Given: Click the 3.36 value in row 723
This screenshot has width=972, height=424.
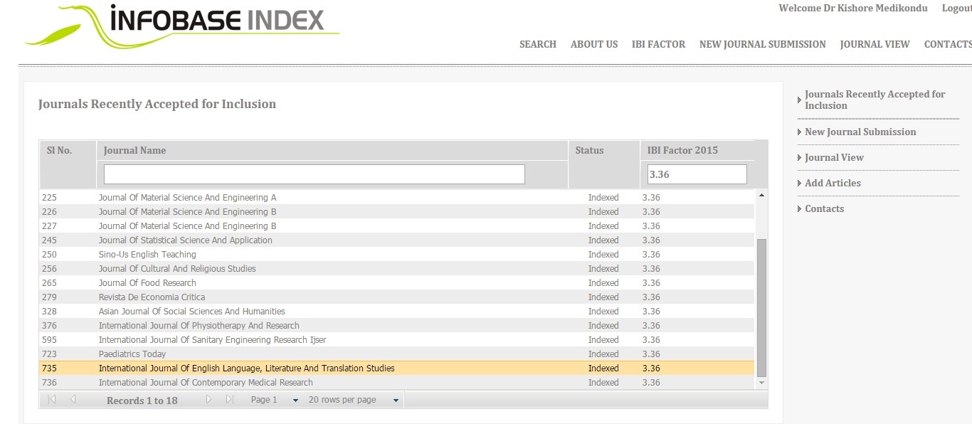Looking at the screenshot, I should (651, 354).
